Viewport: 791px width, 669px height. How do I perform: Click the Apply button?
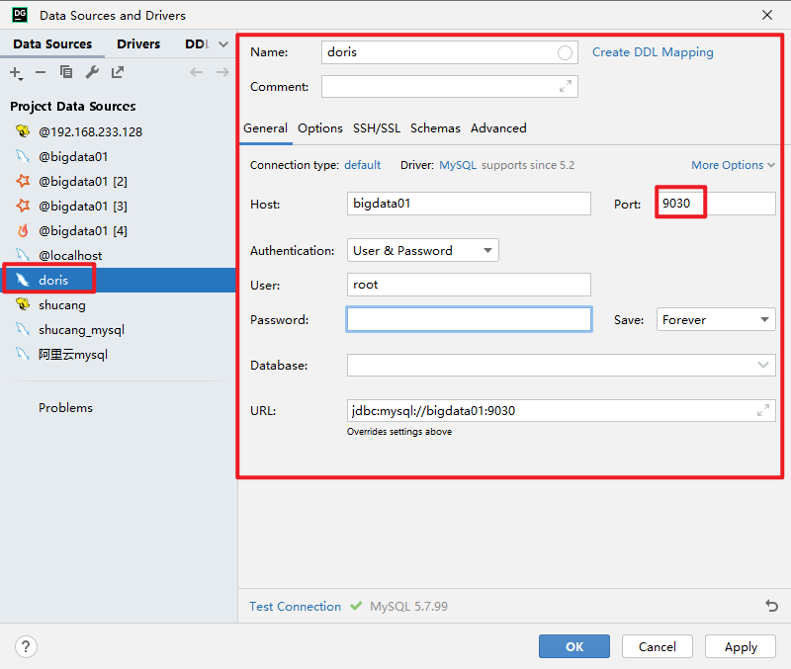[741, 646]
